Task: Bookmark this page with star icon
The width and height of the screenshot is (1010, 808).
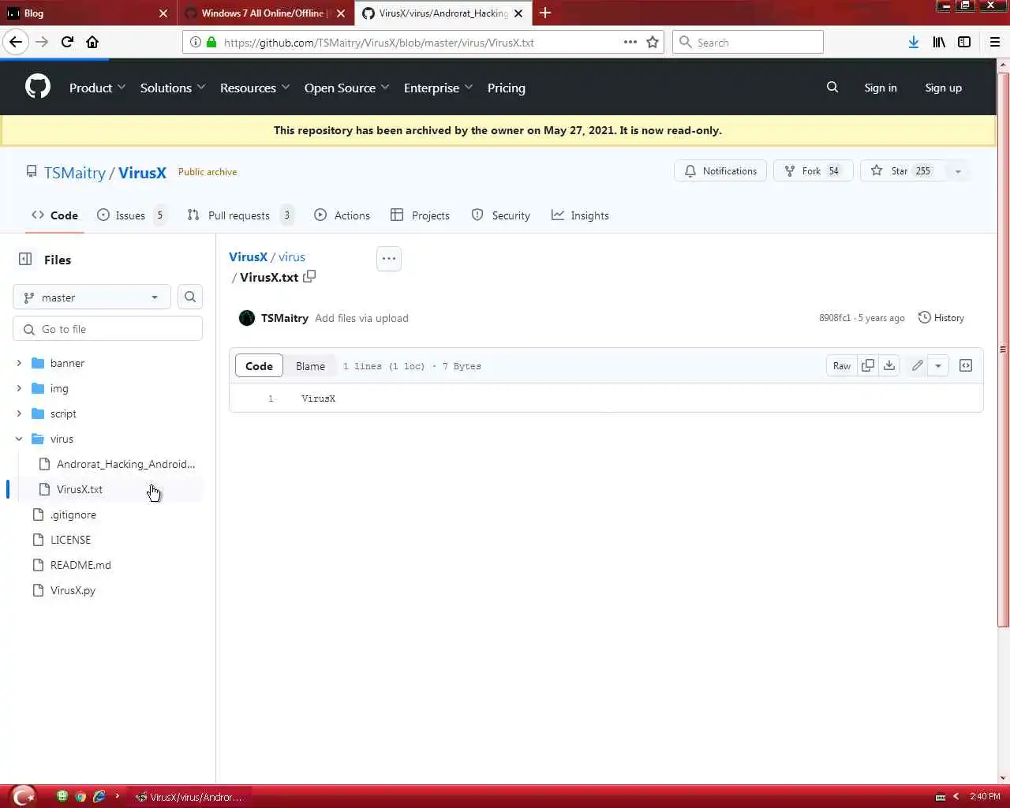Action: pos(653,42)
